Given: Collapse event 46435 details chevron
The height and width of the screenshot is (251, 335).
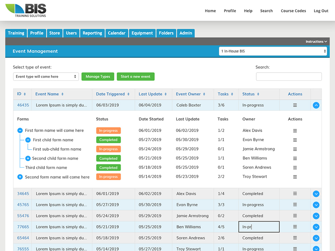Looking at the screenshot, I should coord(316,105).
